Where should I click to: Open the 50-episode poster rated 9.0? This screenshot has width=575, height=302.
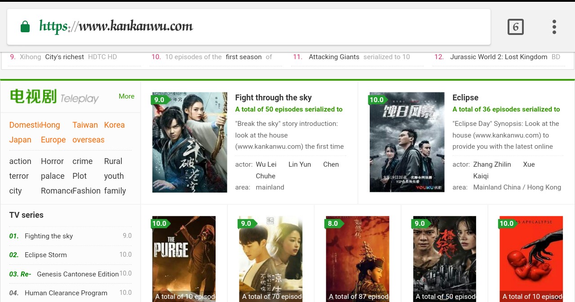pos(444,259)
